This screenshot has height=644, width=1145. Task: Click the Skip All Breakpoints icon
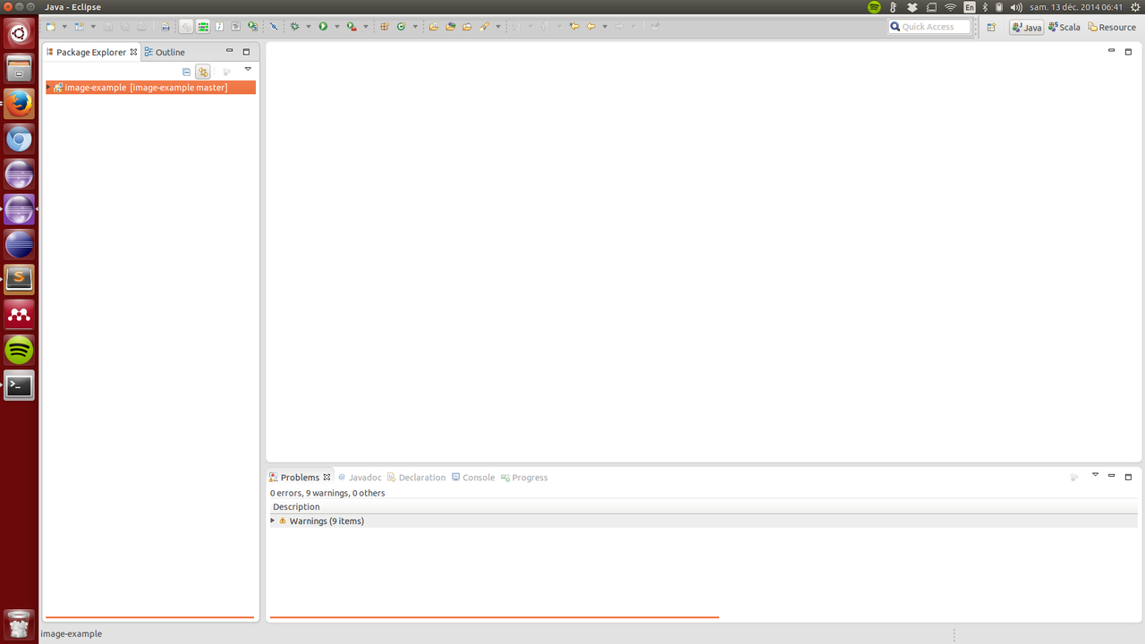point(274,27)
